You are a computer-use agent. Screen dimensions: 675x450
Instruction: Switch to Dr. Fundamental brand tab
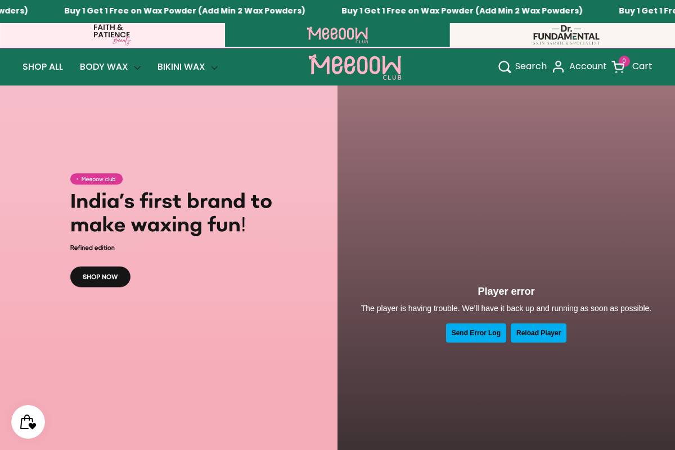tap(562, 35)
